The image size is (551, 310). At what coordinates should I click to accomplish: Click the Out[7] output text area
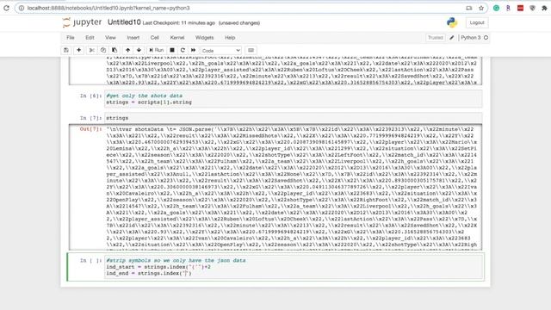[x=292, y=187]
